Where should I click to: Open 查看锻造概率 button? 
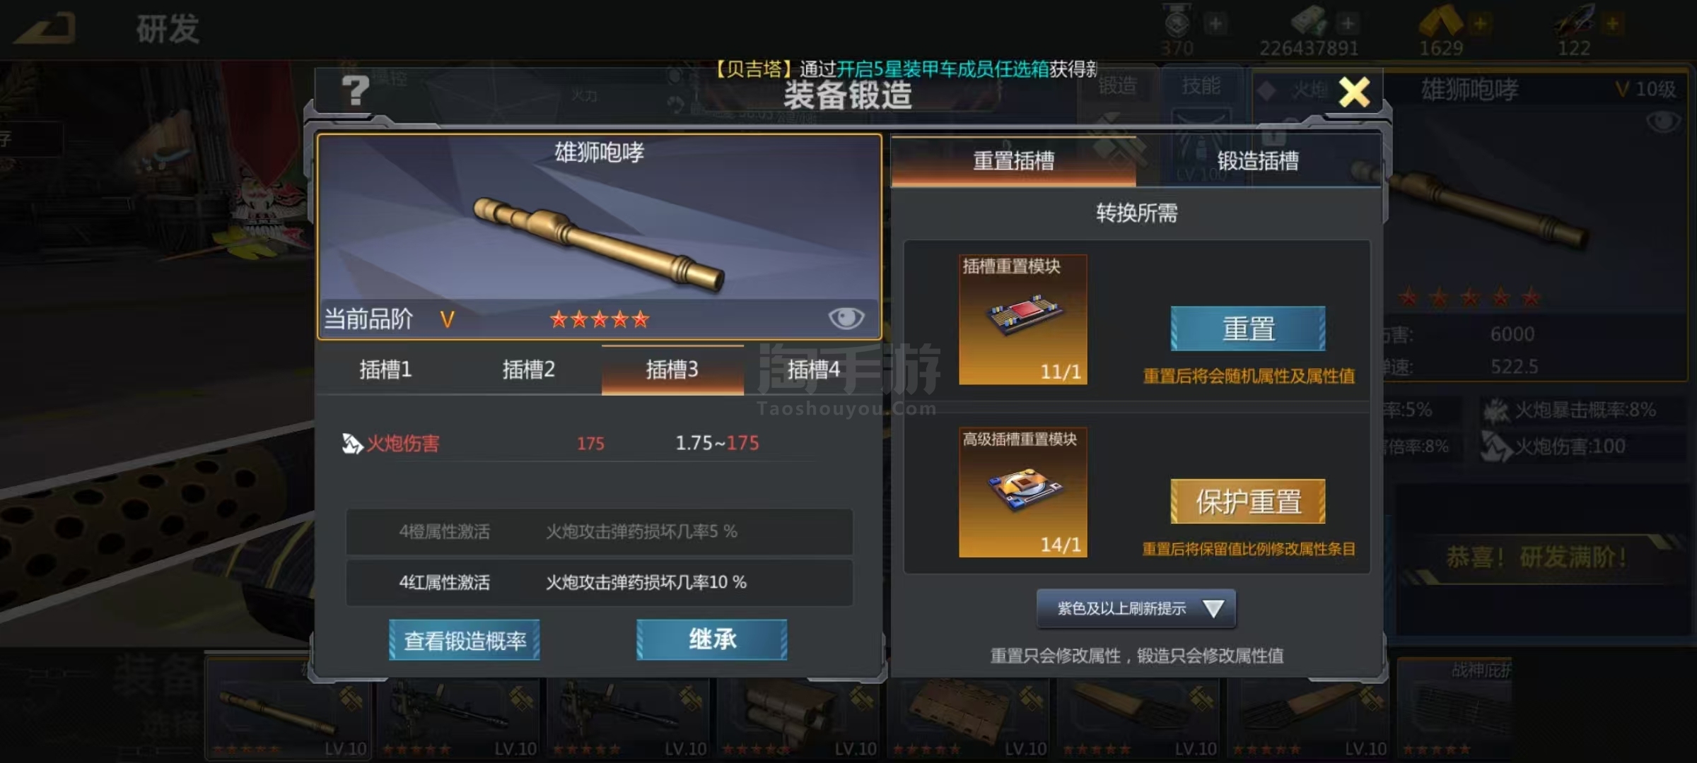tap(465, 640)
